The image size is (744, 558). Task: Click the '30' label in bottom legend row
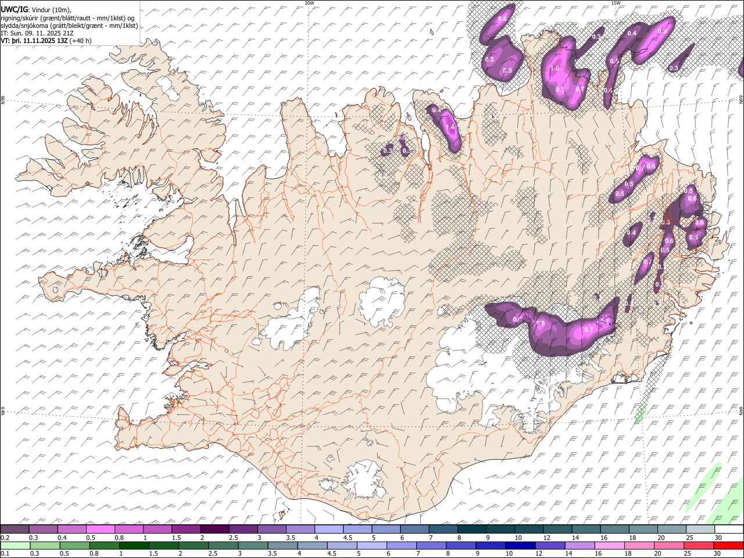tap(718, 553)
